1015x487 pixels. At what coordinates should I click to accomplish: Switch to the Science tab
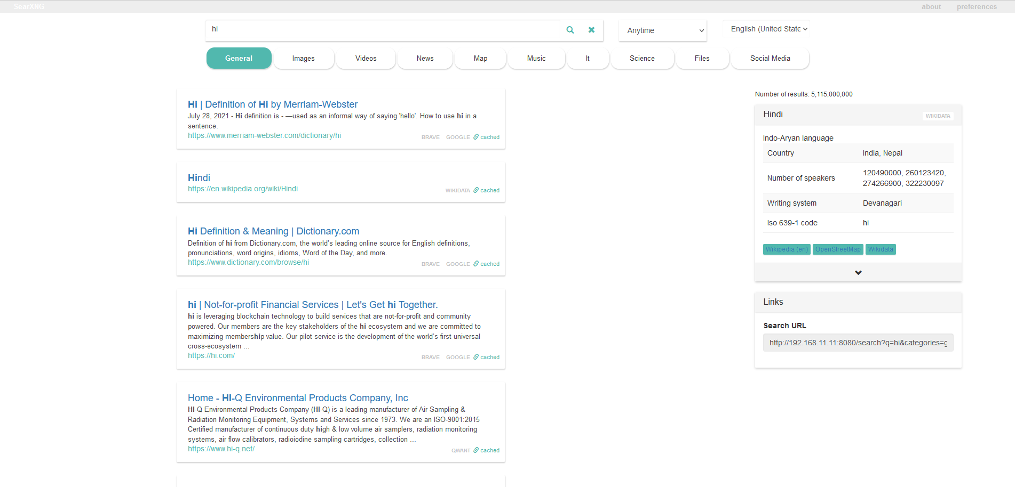(642, 58)
